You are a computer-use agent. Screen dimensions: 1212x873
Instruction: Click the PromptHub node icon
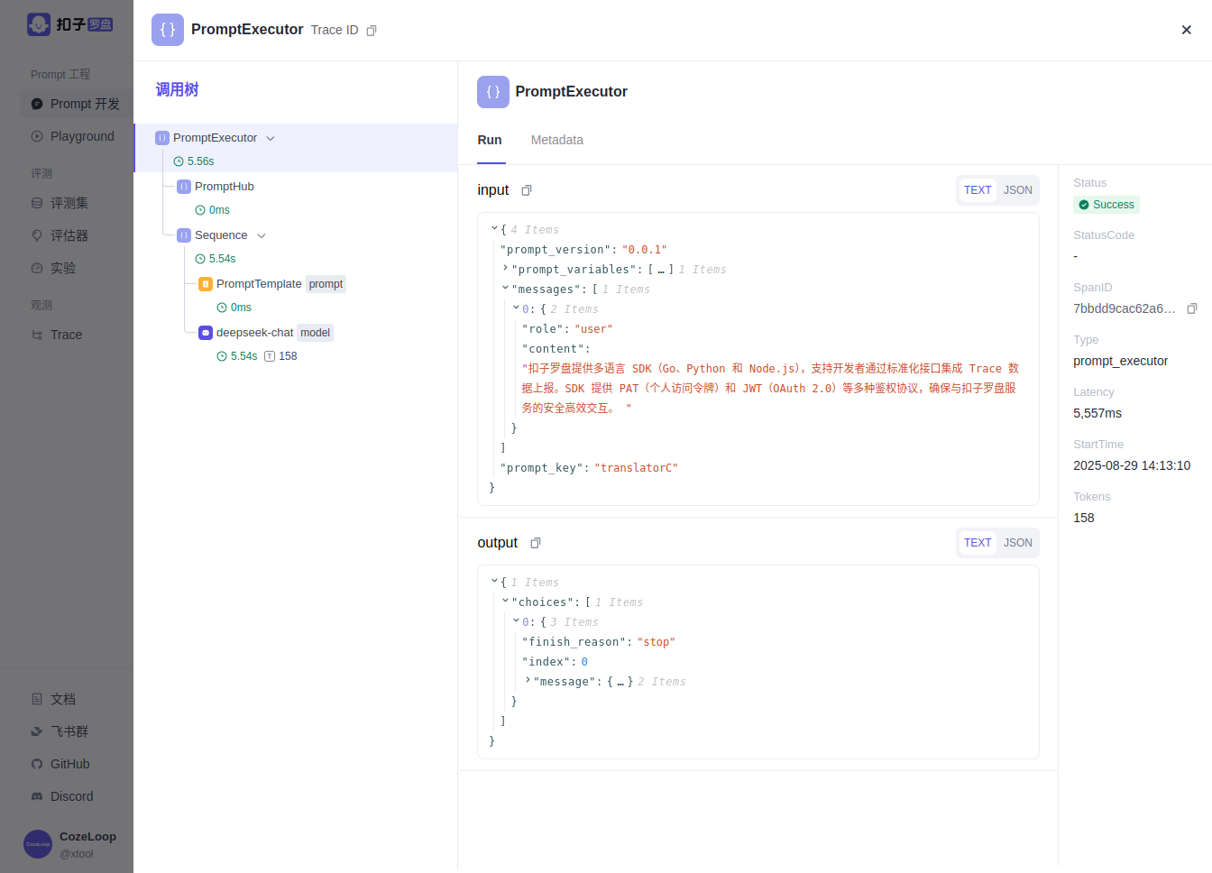tap(184, 187)
